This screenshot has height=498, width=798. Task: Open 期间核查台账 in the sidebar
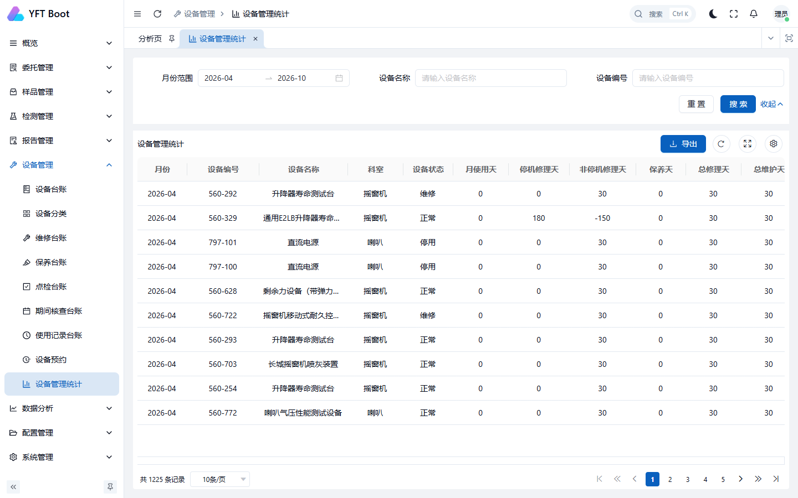(62, 311)
